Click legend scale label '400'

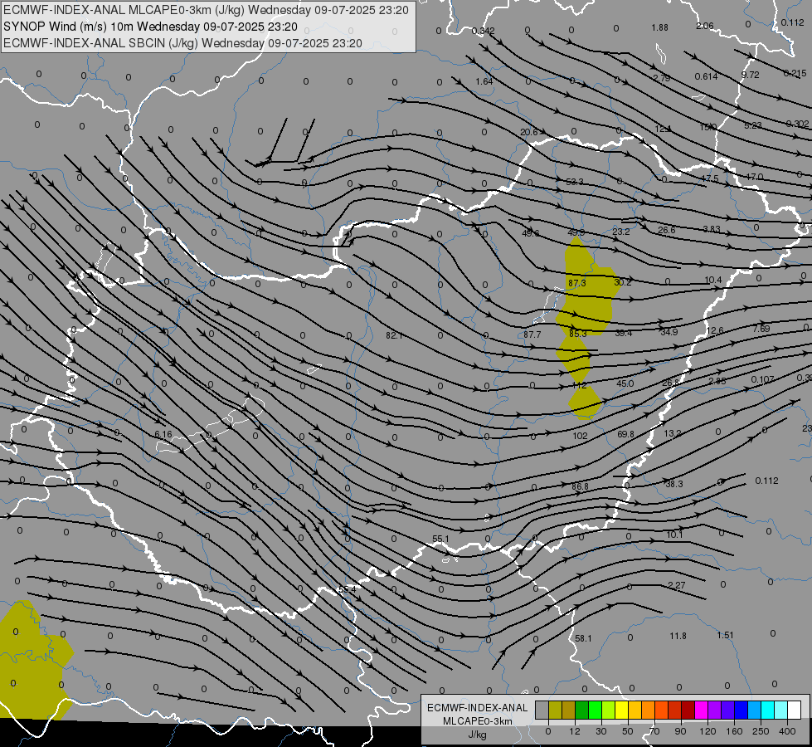787,731
